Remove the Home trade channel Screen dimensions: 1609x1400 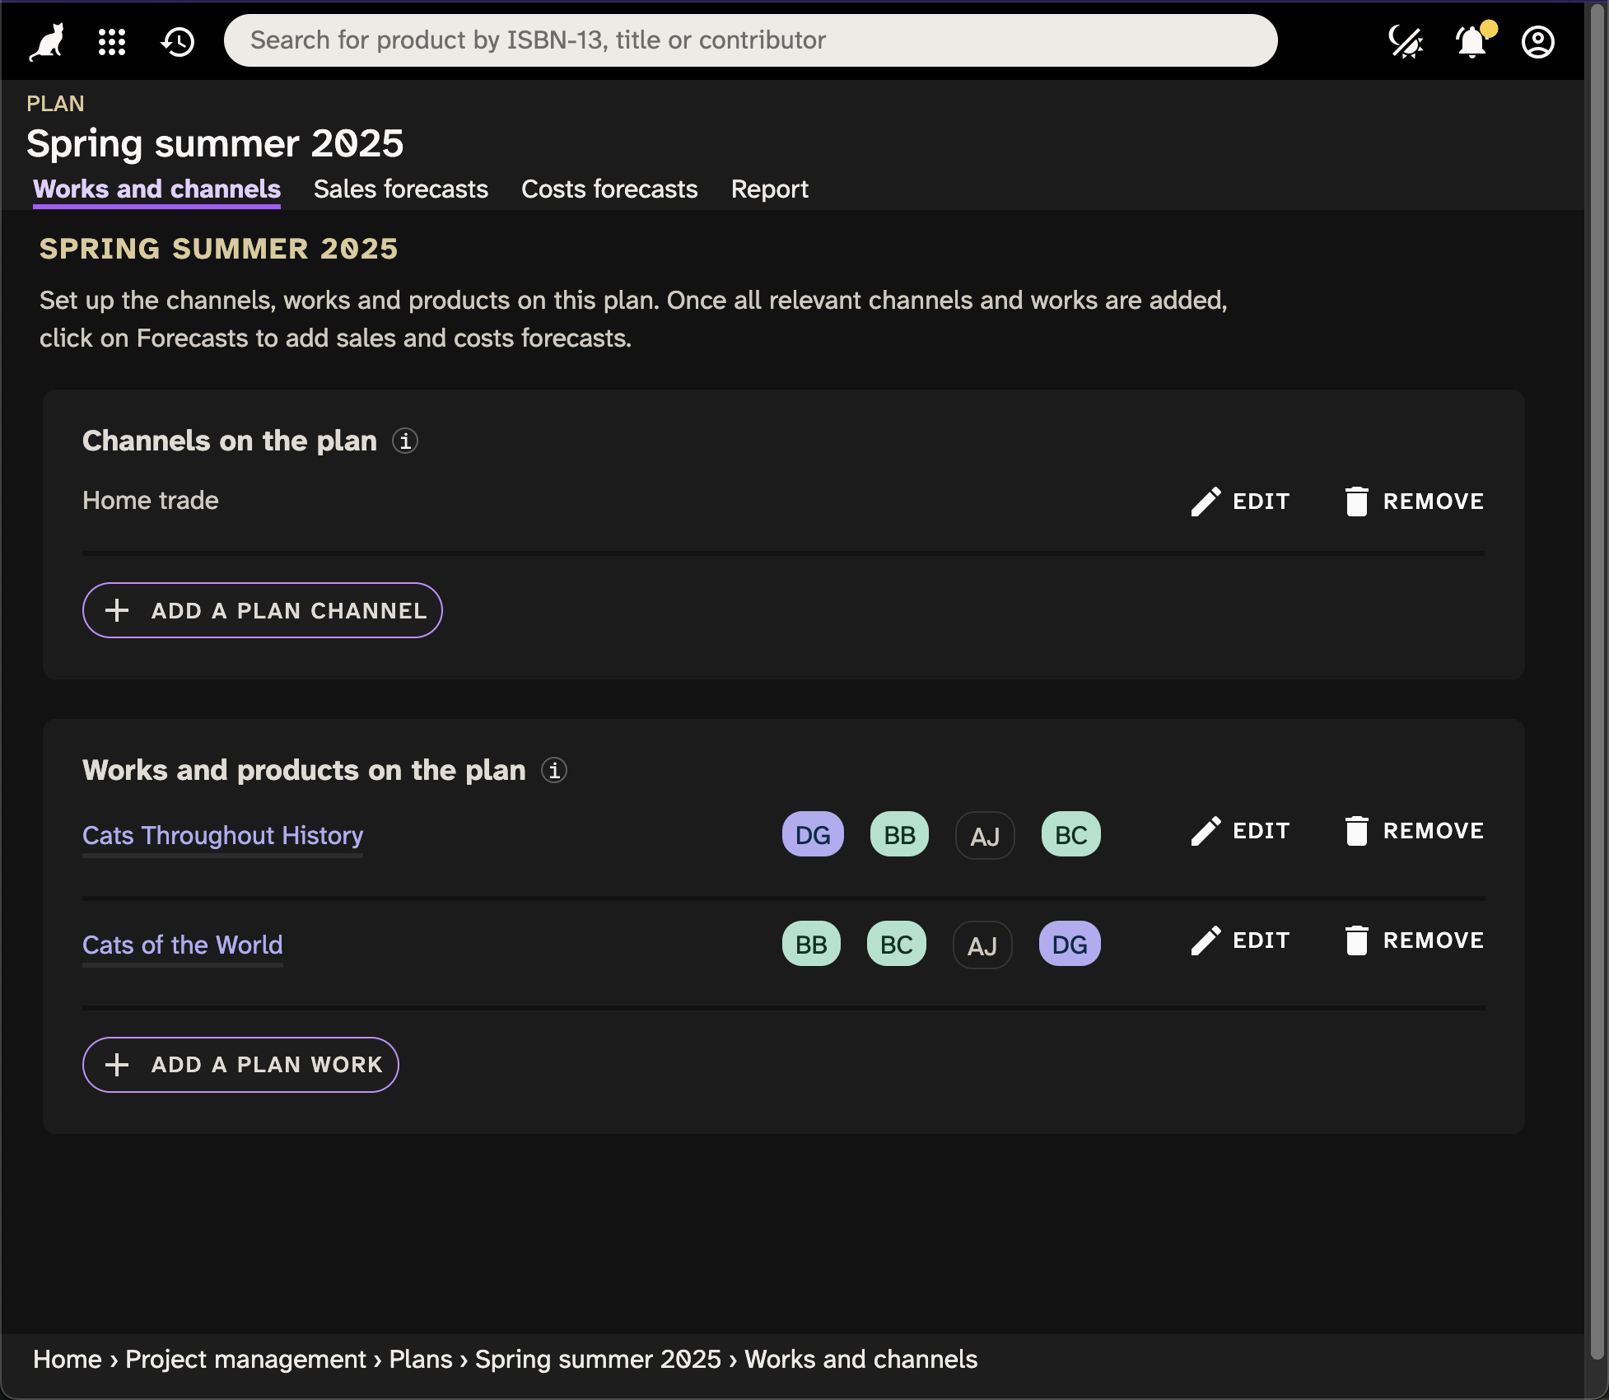1414,502
